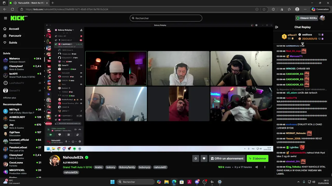Screen dimensions: 332x186
Task: Open browser profile account icon
Action: 297,9
